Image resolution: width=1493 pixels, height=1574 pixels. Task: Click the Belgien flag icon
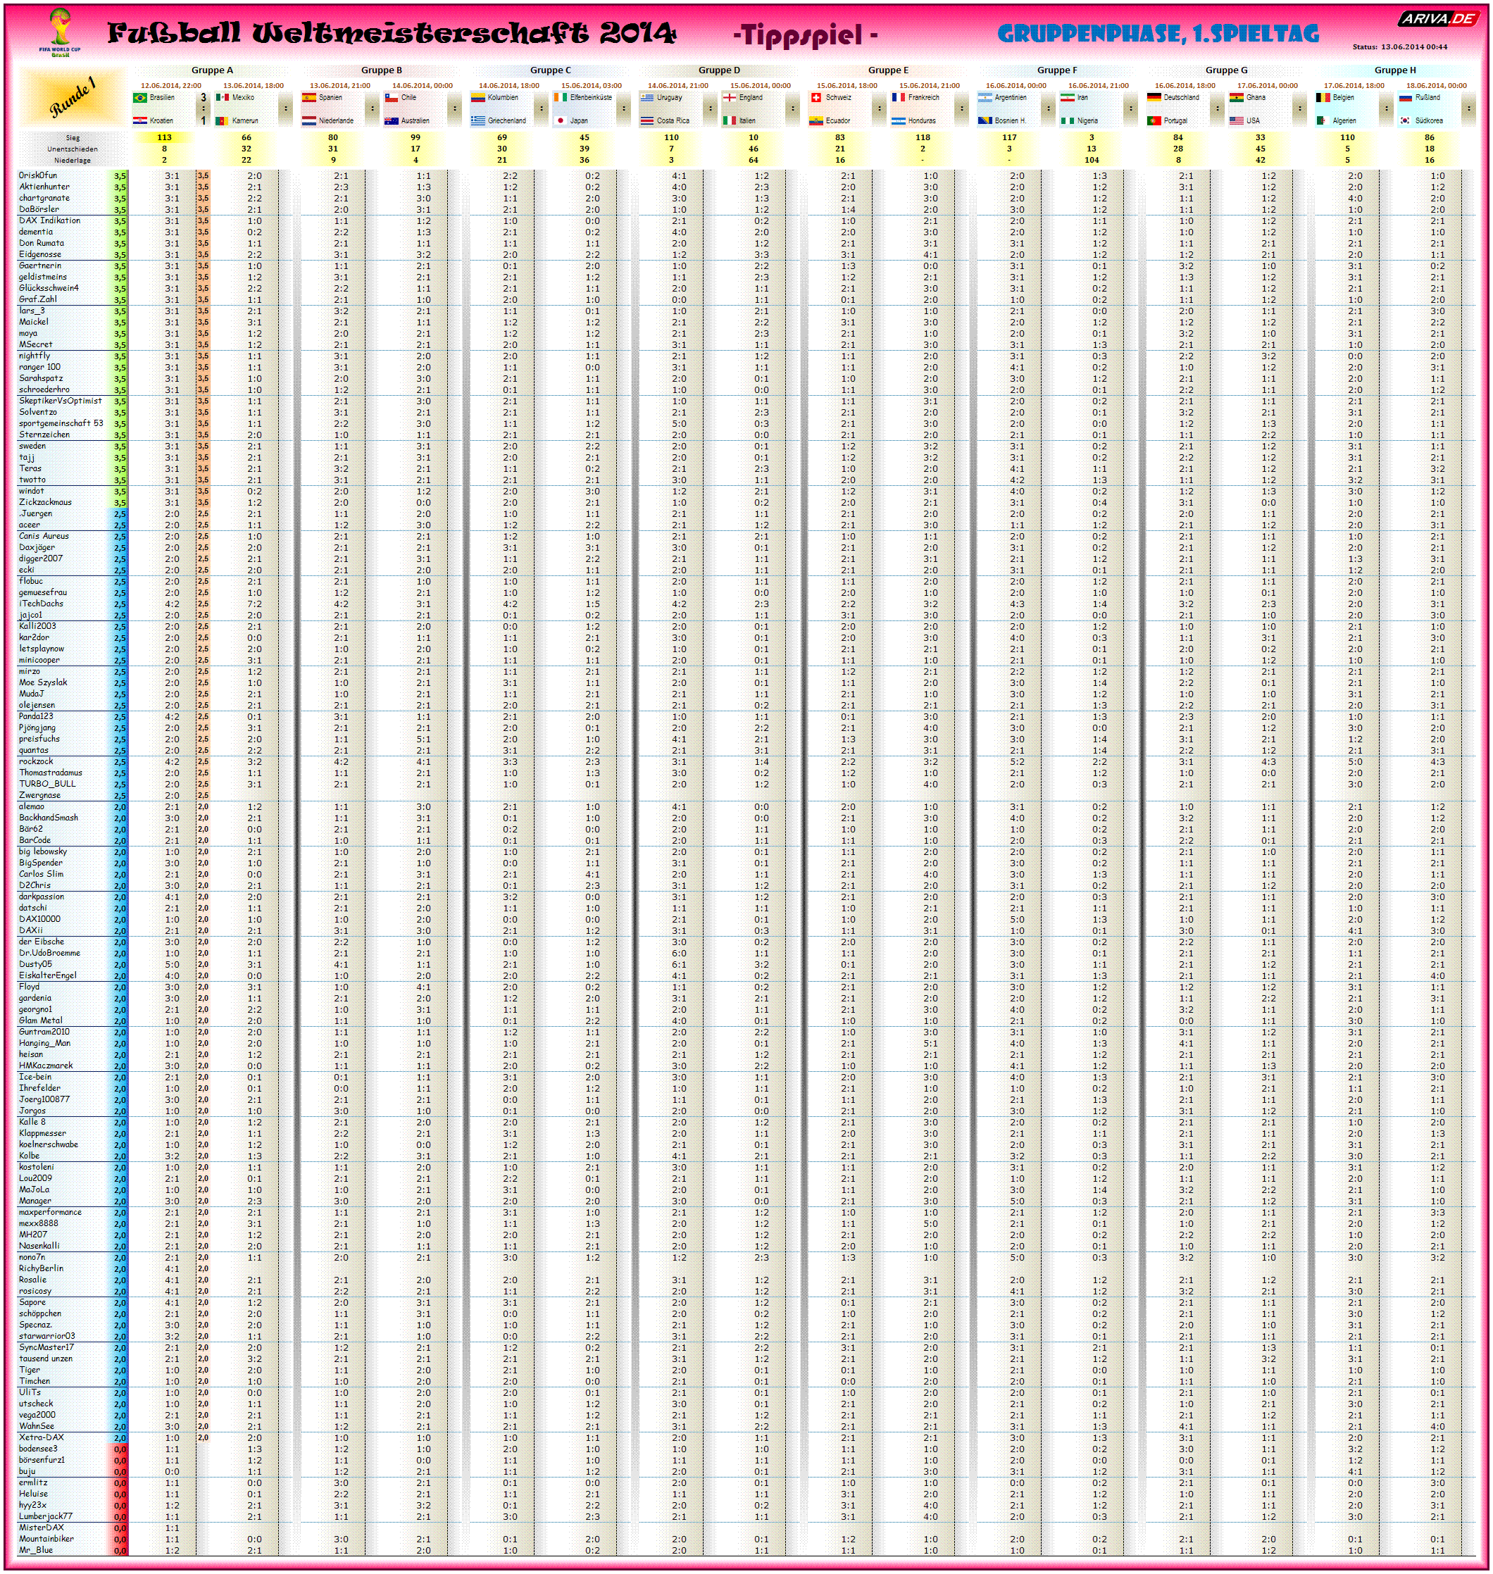tap(1323, 98)
